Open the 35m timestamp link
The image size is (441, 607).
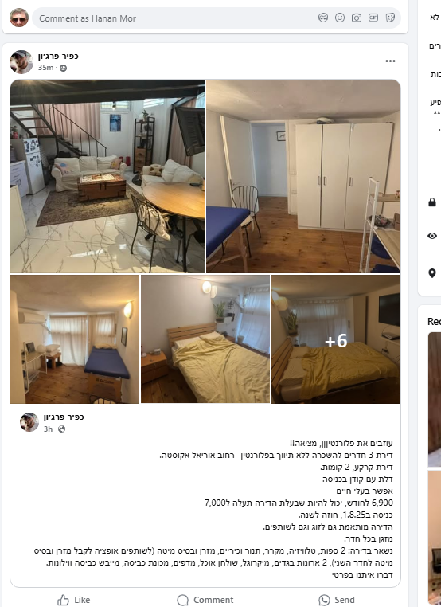45,68
